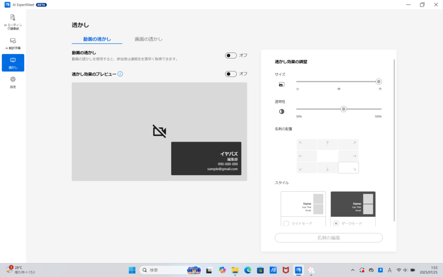Open the AI ExpertMeet icon in the taskbar
Image resolution: width=443 pixels, height=277 pixels.
point(298,270)
